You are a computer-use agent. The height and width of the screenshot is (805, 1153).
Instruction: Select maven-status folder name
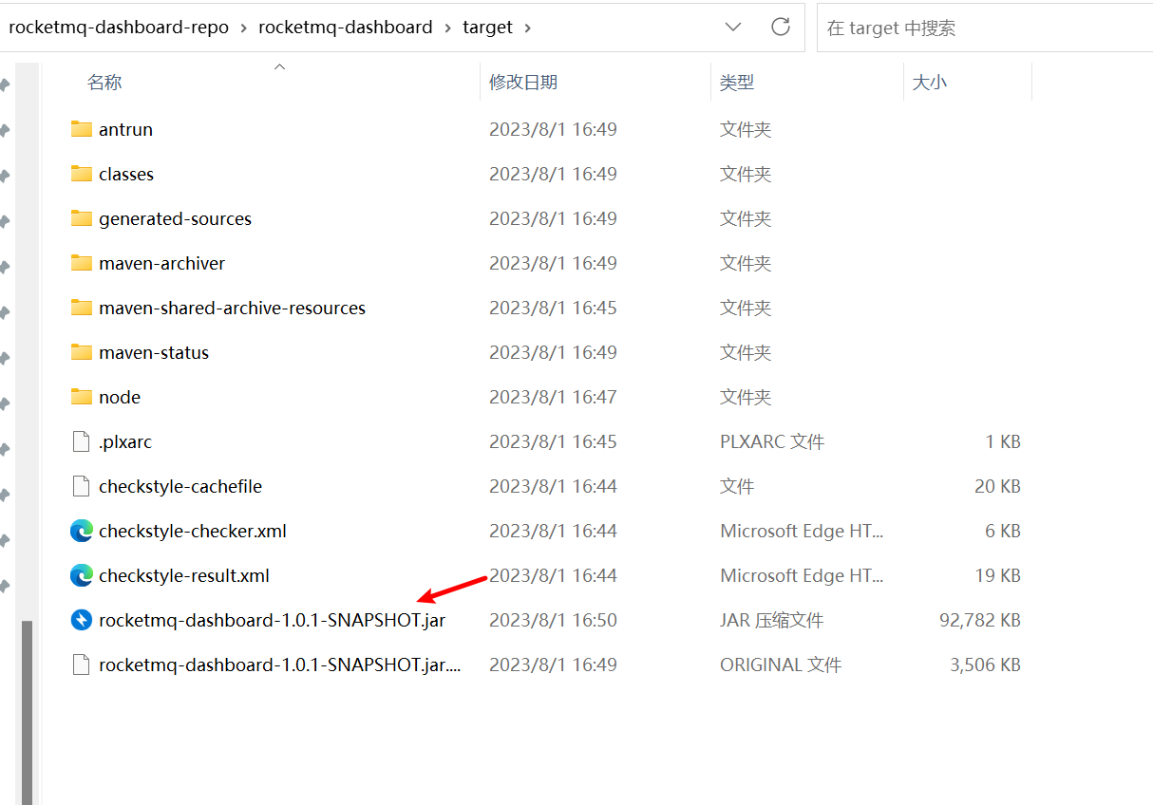click(x=154, y=352)
